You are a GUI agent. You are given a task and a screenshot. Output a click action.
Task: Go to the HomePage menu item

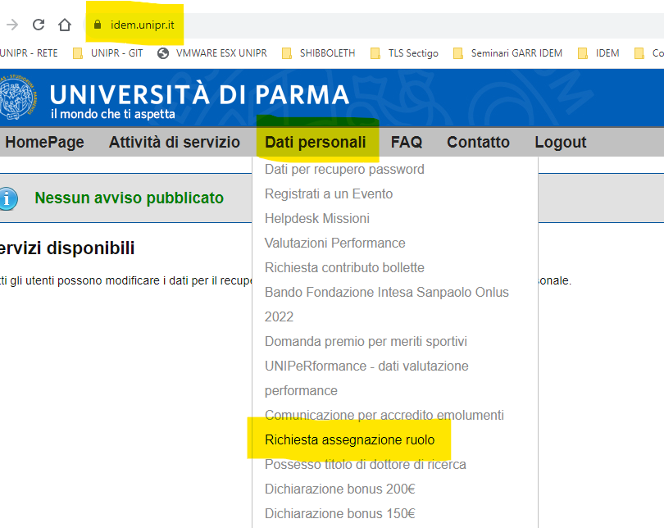(x=44, y=143)
